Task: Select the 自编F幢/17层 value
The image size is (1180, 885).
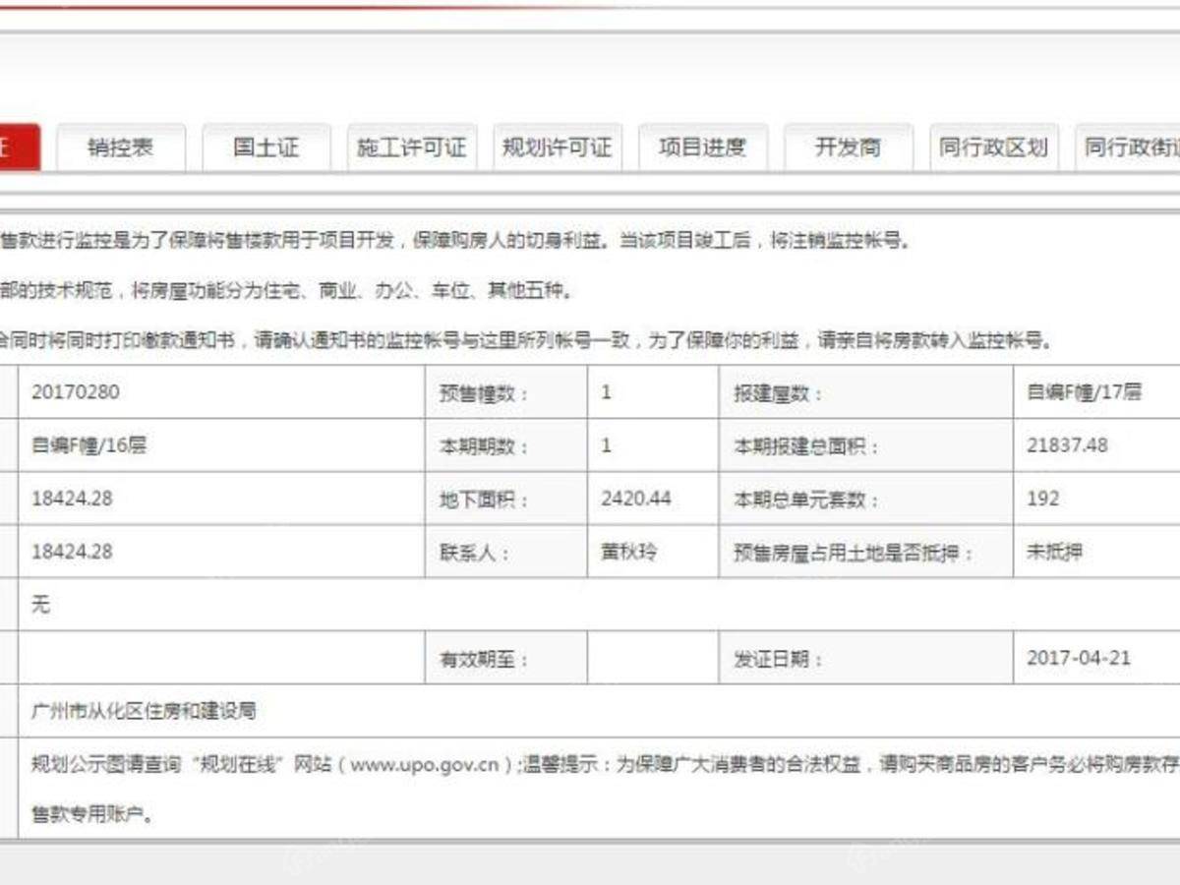Action: (1085, 392)
